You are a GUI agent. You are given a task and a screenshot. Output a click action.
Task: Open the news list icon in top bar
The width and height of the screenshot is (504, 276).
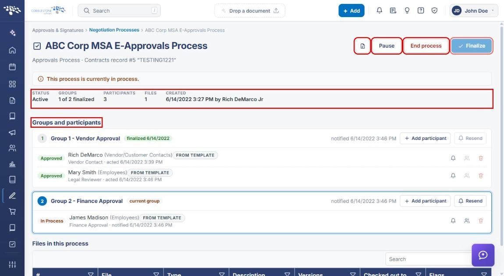tap(393, 10)
